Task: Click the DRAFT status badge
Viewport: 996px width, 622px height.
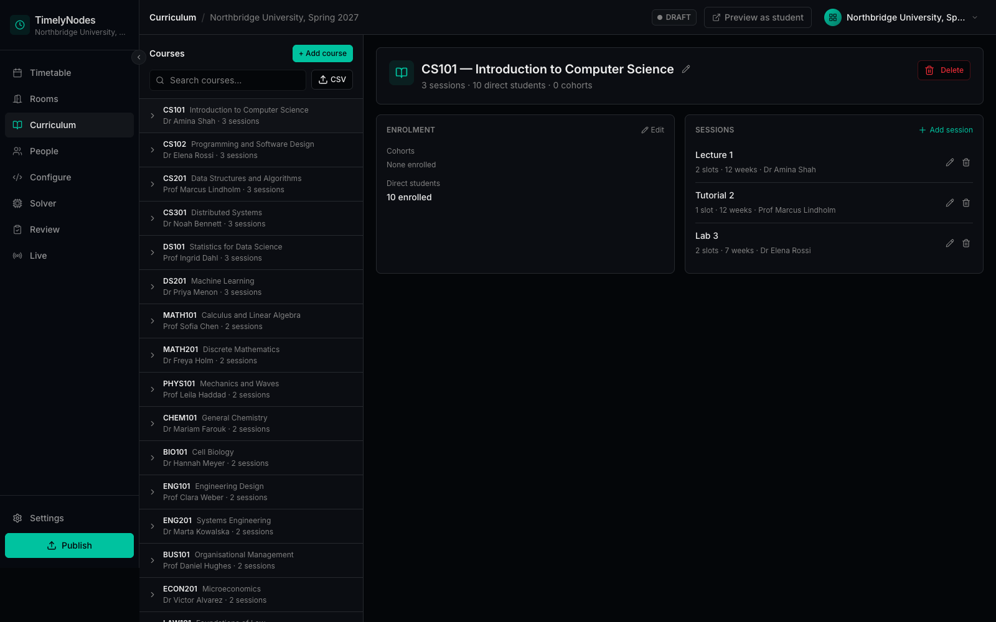Action: (674, 17)
